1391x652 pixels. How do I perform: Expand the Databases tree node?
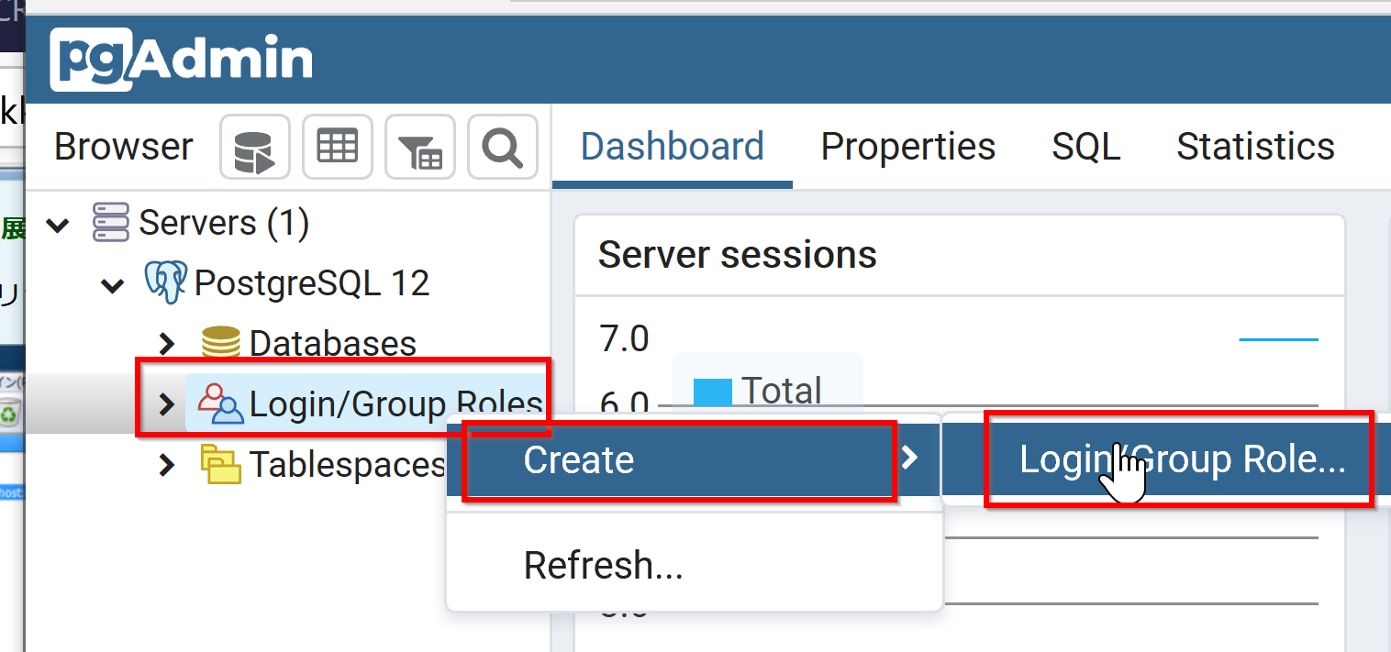point(167,344)
